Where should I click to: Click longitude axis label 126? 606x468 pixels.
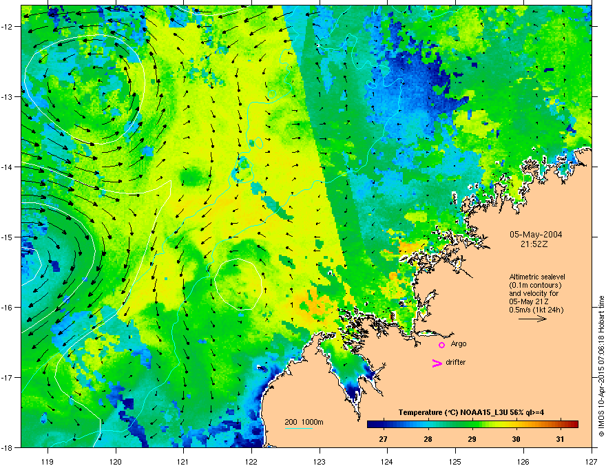(x=523, y=461)
